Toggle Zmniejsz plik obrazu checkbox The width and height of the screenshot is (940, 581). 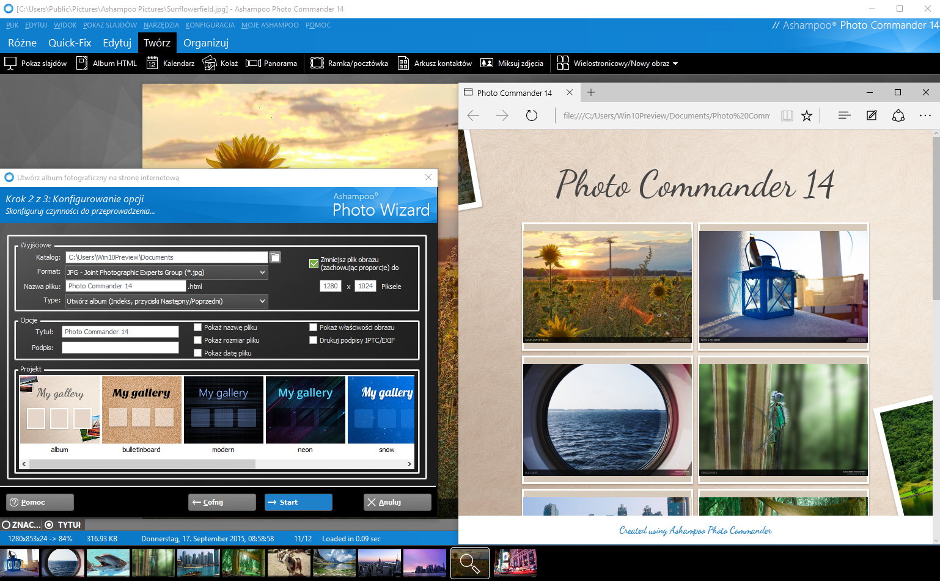314,264
